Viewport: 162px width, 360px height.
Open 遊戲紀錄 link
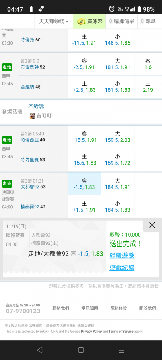pos(122,268)
